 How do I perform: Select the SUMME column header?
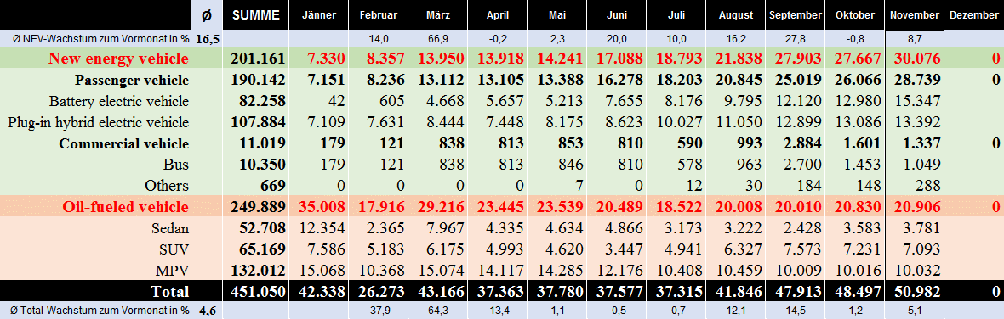pyautogui.click(x=256, y=14)
